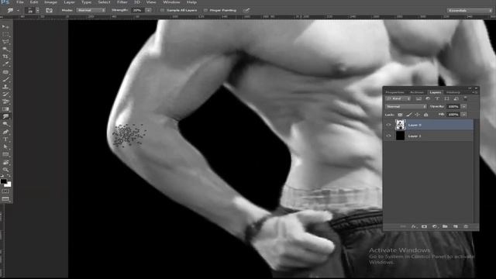Open the Filter menu
Screen dimensions: 496x279
pos(122,2)
